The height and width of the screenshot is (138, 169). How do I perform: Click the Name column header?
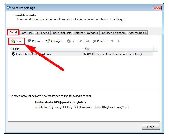(46, 49)
